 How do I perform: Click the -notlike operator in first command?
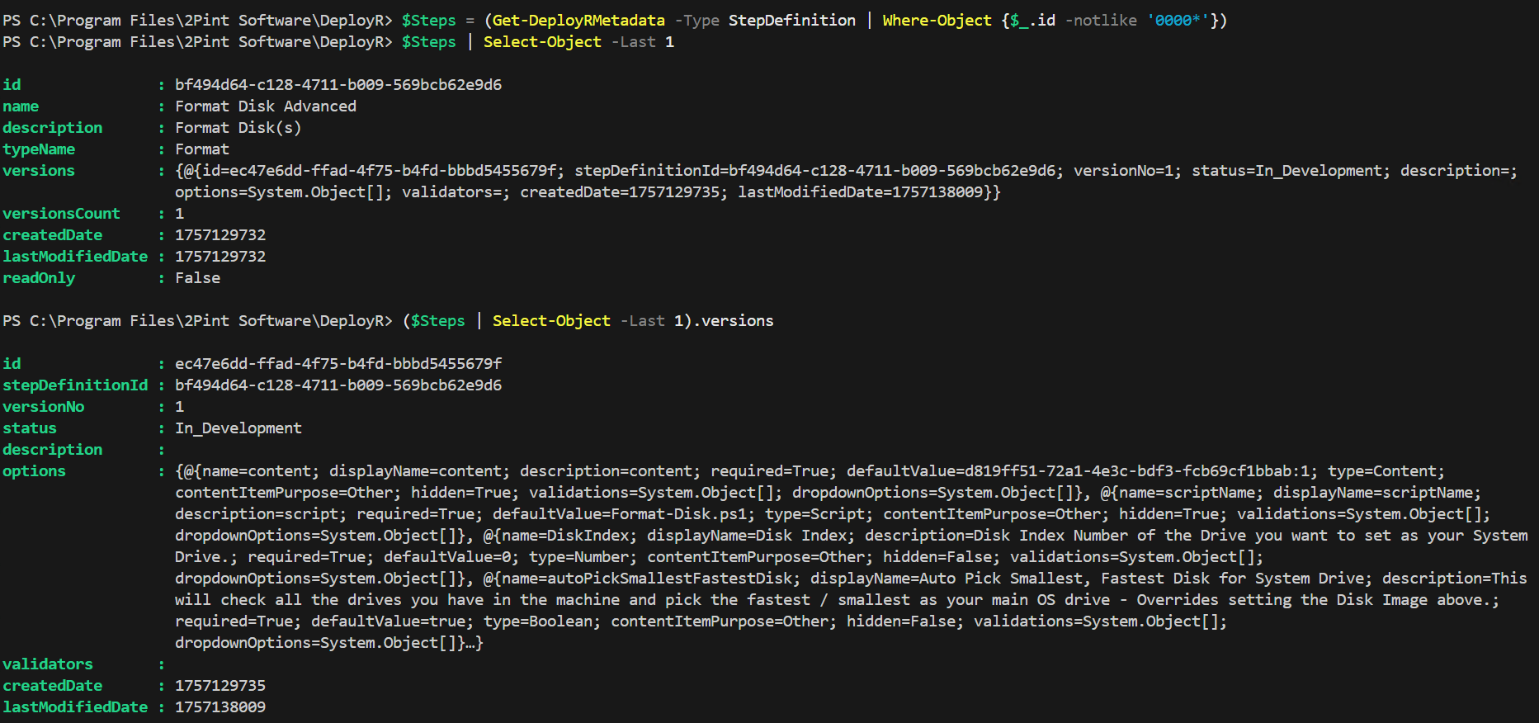pos(1101,20)
